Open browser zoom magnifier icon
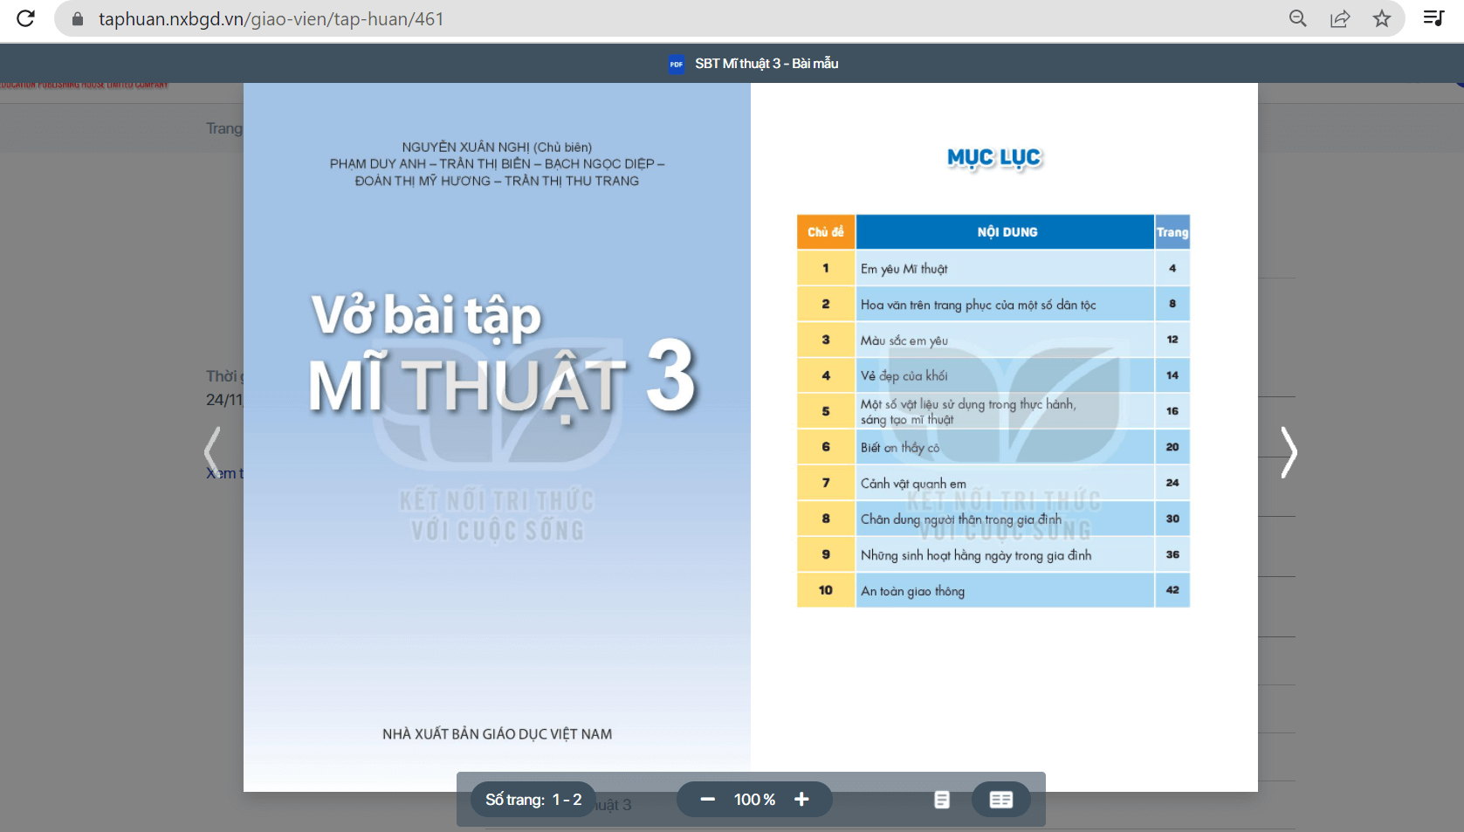Viewport: 1464px width, 832px height. pos(1298,18)
